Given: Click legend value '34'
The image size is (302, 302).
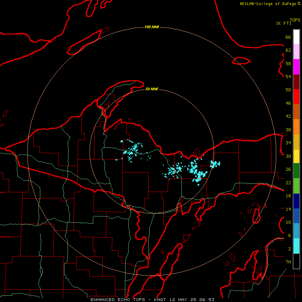Looking at the screenshot, I should pyautogui.click(x=288, y=143).
